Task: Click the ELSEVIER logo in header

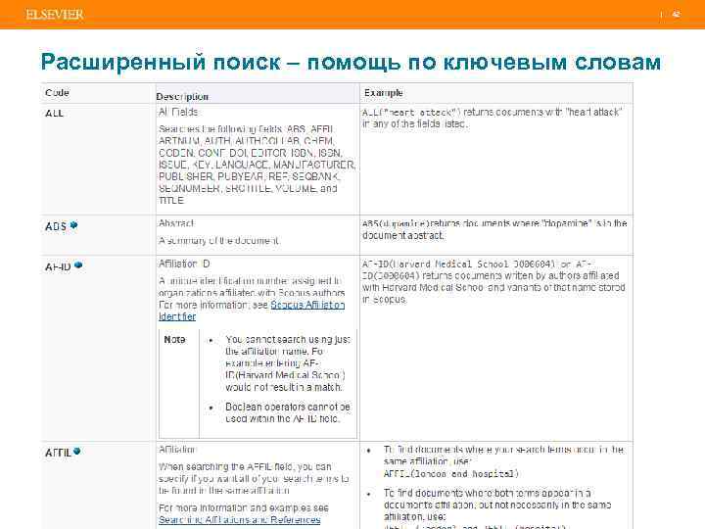Action: [x=55, y=15]
